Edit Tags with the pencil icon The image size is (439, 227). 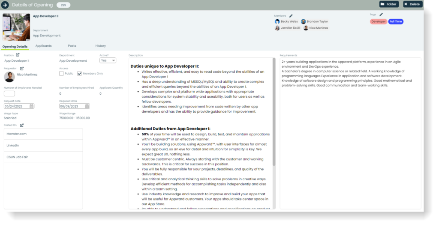[381, 15]
